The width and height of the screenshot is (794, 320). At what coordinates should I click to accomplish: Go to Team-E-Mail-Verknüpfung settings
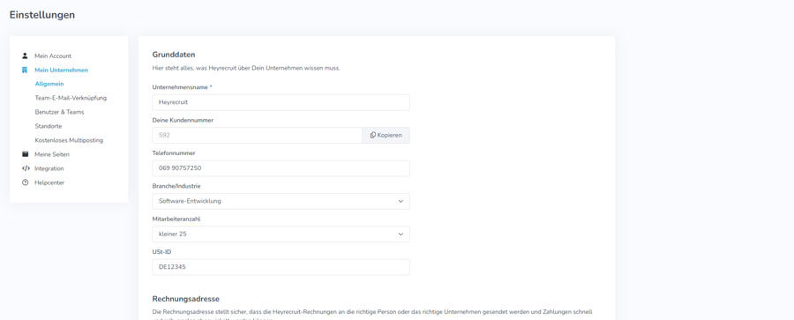pos(71,98)
